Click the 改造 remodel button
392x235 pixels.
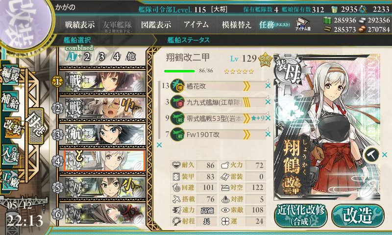[x=358, y=216]
